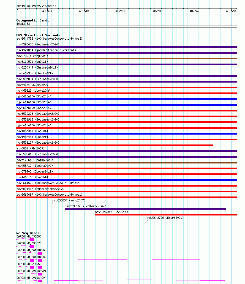Image resolution: width=245 pixels, height=284 pixels.
Task: Open the nsv4321864 gnomADStructuralVariants label
Action: point(47,50)
